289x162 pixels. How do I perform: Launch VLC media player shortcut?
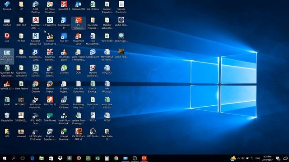tap(64, 55)
